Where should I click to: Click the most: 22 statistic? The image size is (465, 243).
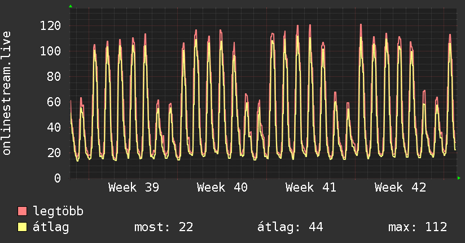(164, 227)
